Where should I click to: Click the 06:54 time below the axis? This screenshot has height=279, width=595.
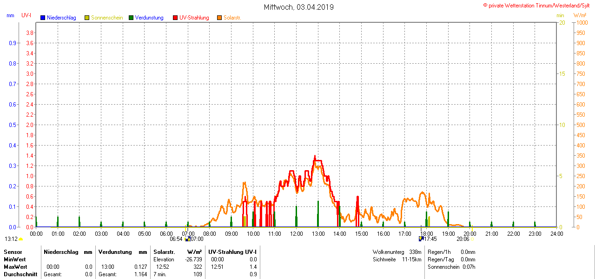coord(177,239)
